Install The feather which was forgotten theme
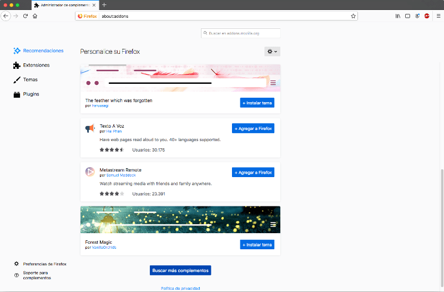This screenshot has height=292, width=444. [x=257, y=103]
